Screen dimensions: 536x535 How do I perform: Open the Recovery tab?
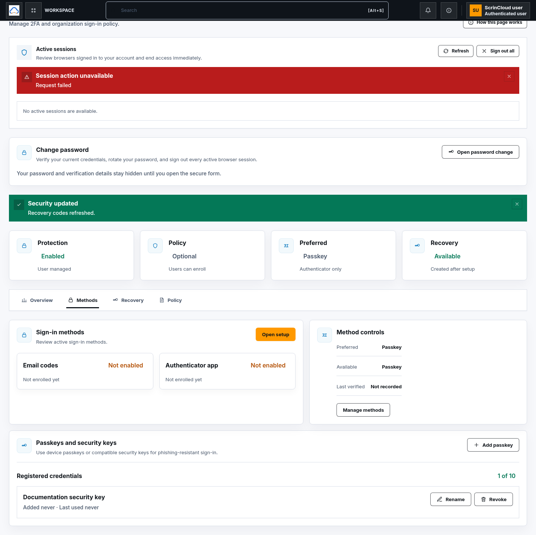(128, 300)
